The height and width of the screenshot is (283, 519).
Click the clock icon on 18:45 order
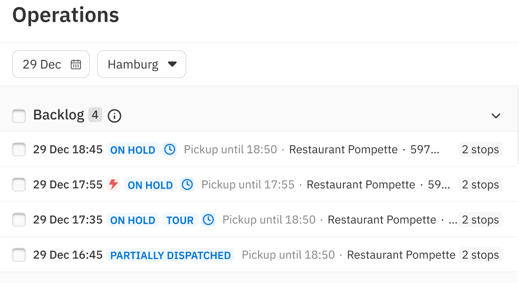170,150
